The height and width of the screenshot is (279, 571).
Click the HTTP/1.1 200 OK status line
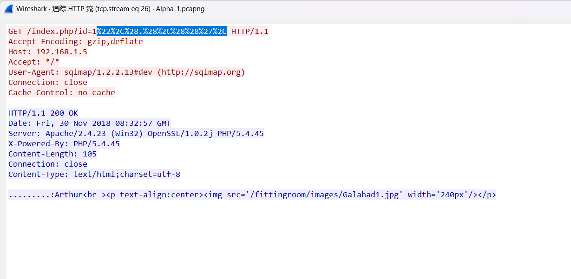coord(43,113)
